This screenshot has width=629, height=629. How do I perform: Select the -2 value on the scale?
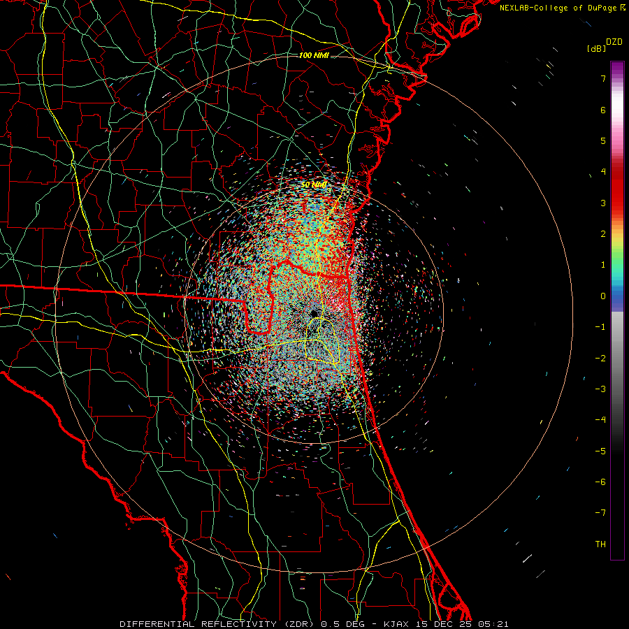(600, 359)
